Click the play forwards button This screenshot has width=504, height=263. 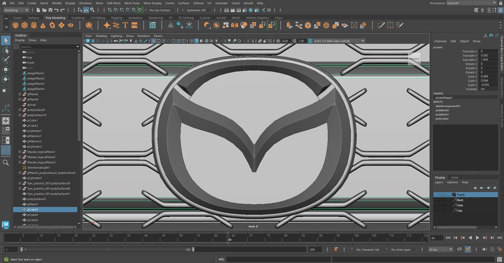coord(478,238)
